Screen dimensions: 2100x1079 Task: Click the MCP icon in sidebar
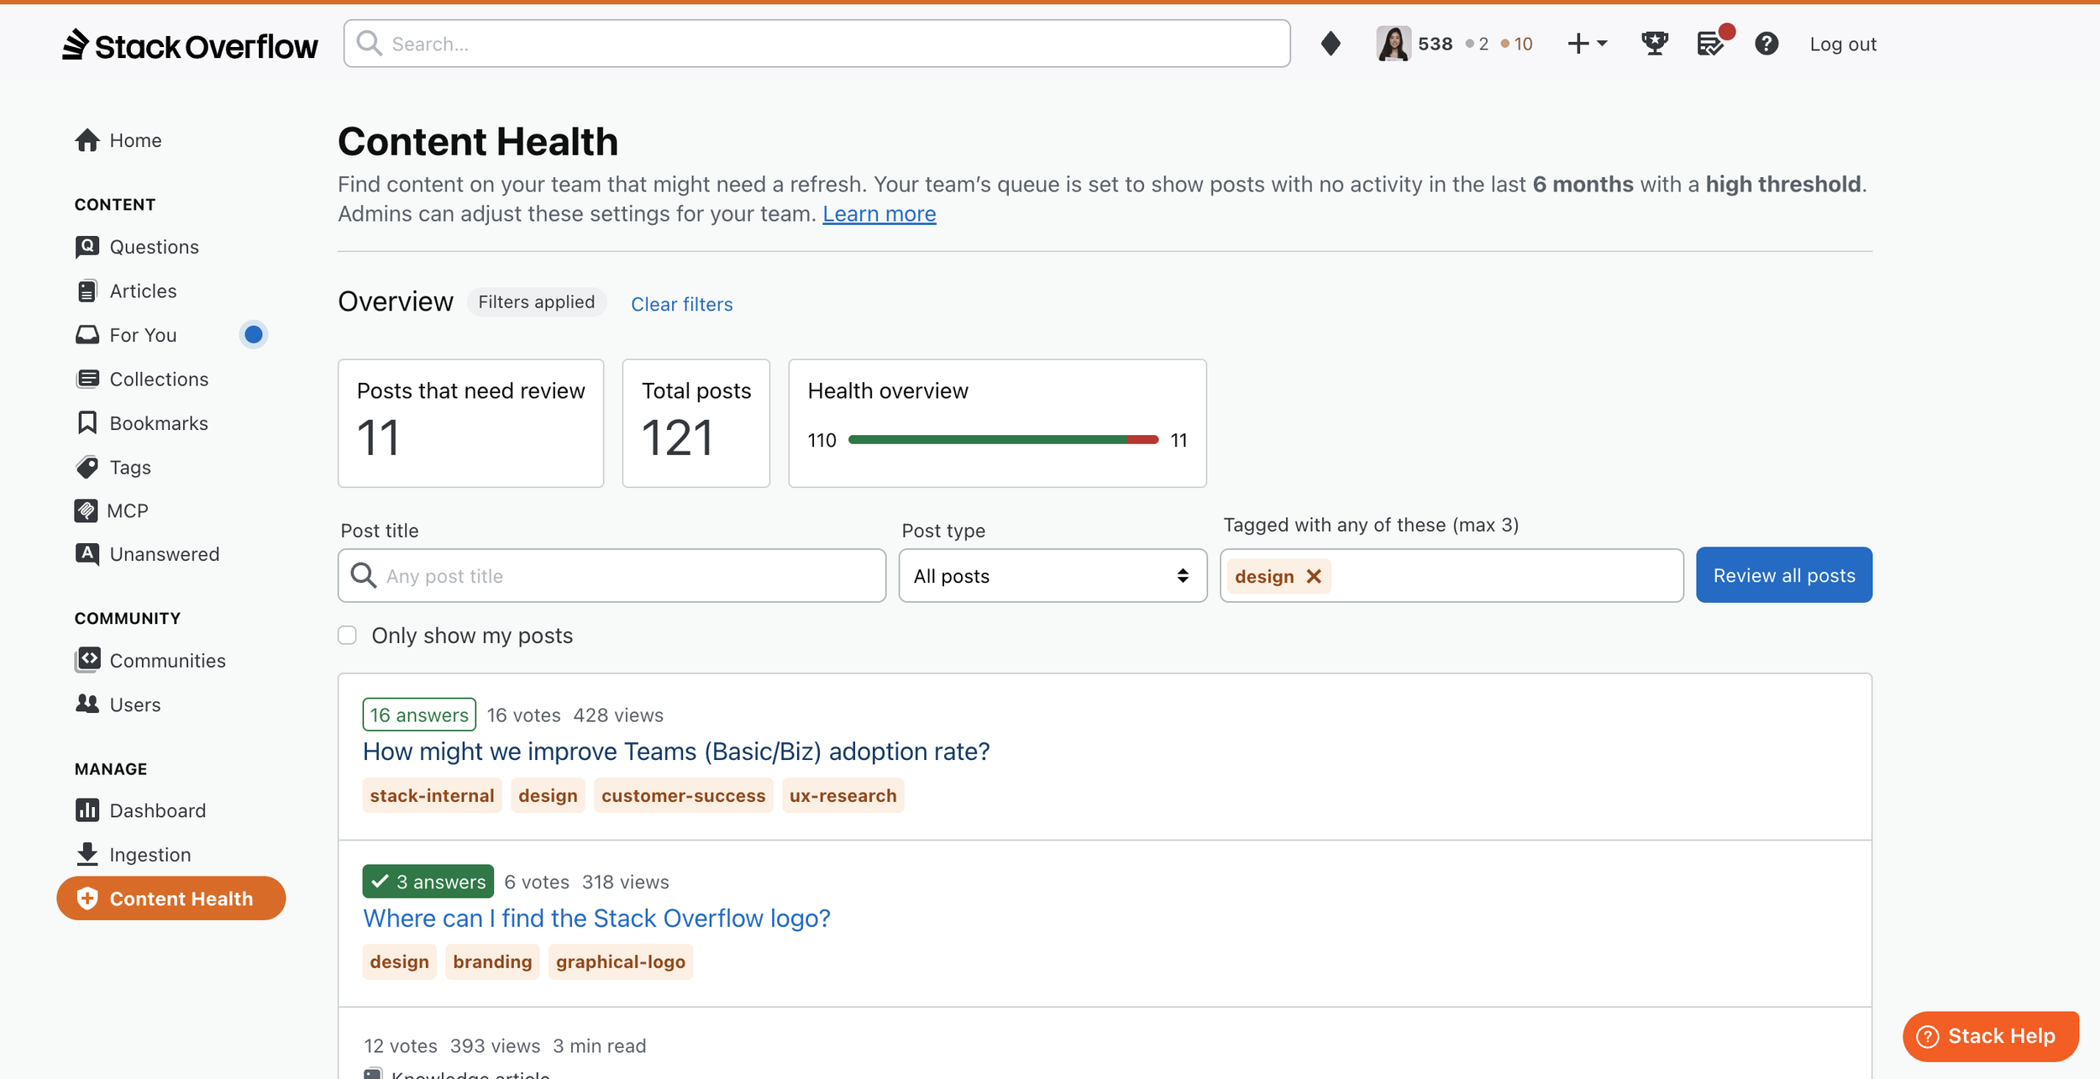(87, 511)
